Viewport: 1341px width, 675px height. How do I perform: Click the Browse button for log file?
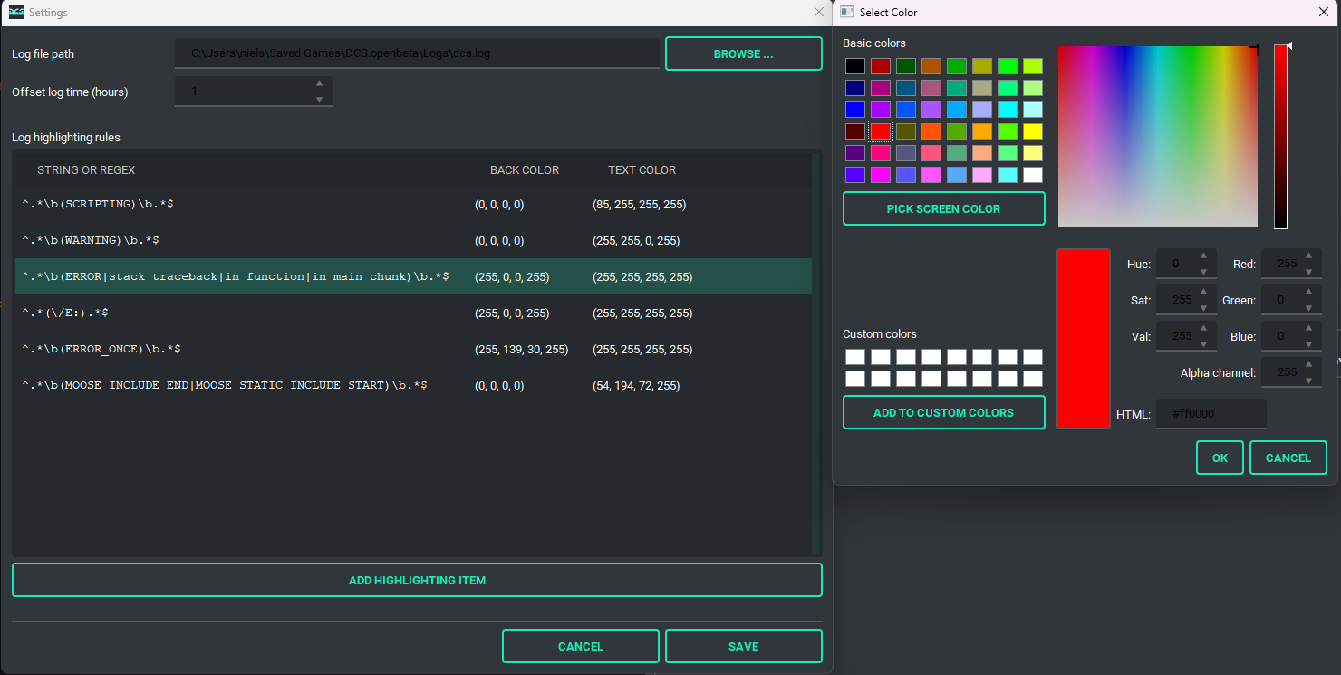(x=743, y=53)
